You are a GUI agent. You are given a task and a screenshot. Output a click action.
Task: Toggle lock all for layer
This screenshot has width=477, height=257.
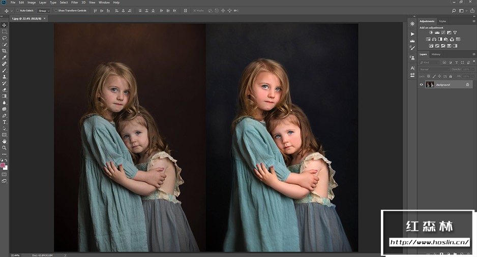click(x=451, y=76)
